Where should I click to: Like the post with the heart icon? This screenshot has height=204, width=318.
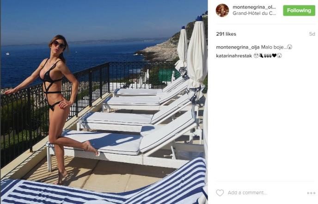220,192
